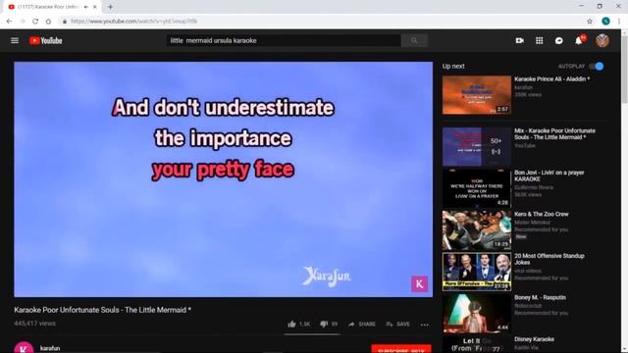
Task: Close the Karaoke Poor Unfortunate Souls tab
Action: point(95,7)
